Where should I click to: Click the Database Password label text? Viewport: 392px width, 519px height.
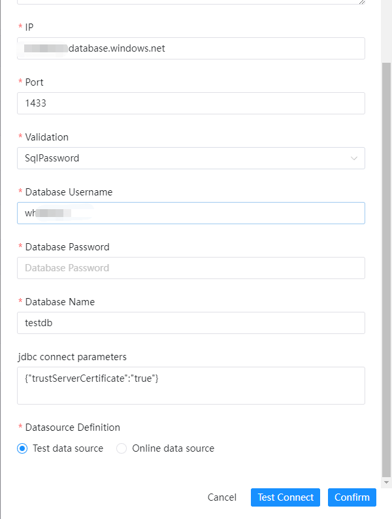pos(67,247)
